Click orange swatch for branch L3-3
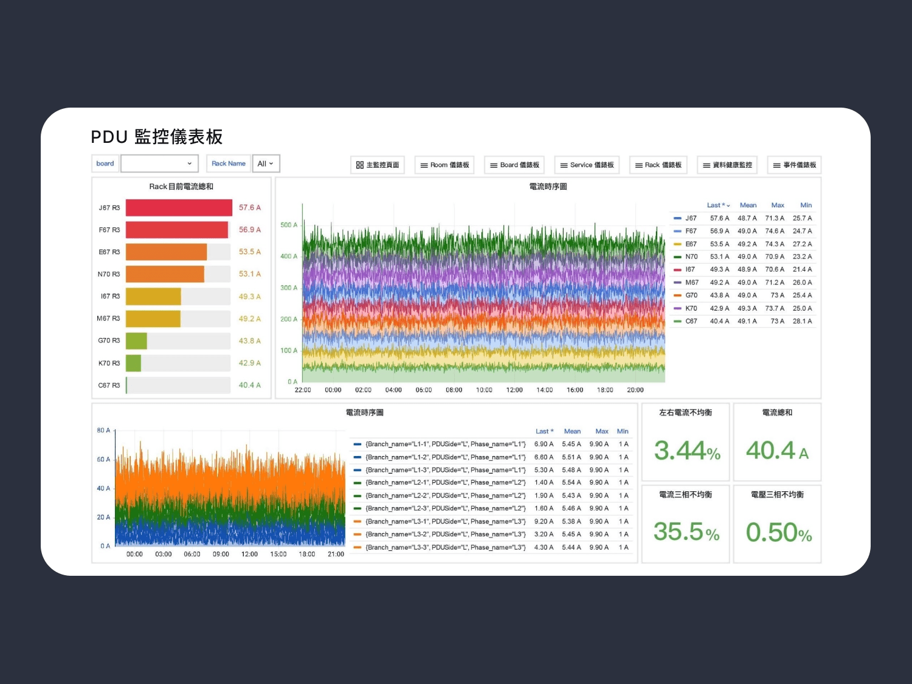The height and width of the screenshot is (684, 912). [x=358, y=547]
